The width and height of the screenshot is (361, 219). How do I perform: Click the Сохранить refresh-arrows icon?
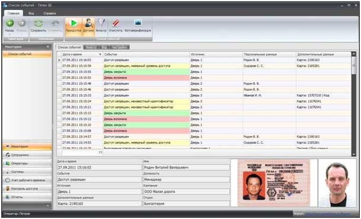click(39, 23)
